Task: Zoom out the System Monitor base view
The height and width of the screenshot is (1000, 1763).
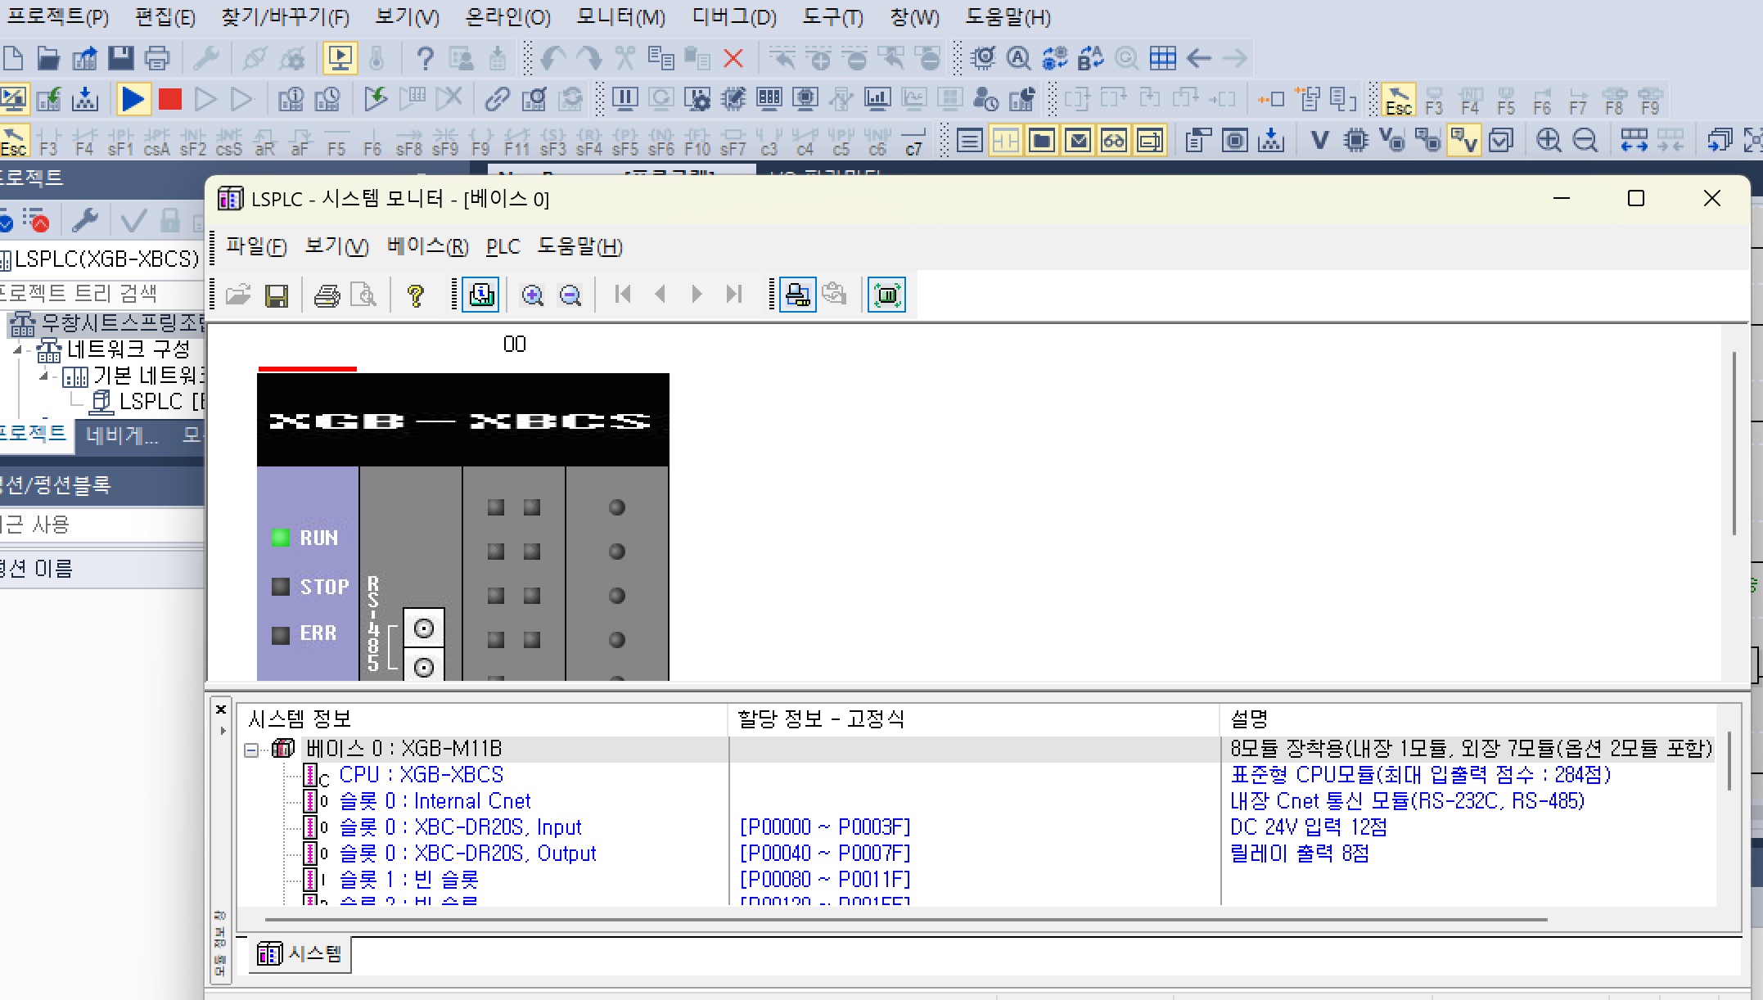Action: (570, 295)
